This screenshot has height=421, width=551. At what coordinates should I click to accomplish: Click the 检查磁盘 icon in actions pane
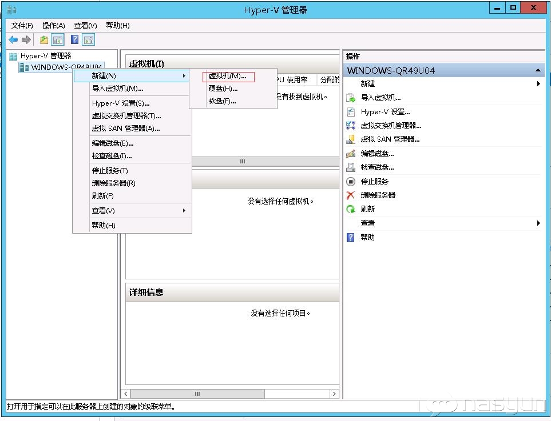(351, 167)
